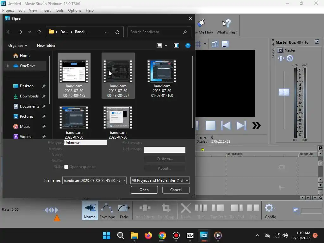Copy snapshot to clipboard icon
The image size is (324, 243).
(215, 44)
